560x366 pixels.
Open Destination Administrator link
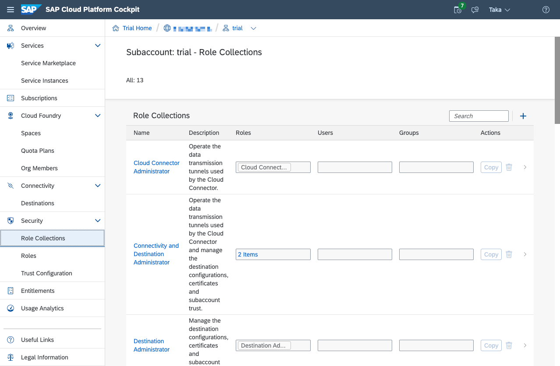152,345
